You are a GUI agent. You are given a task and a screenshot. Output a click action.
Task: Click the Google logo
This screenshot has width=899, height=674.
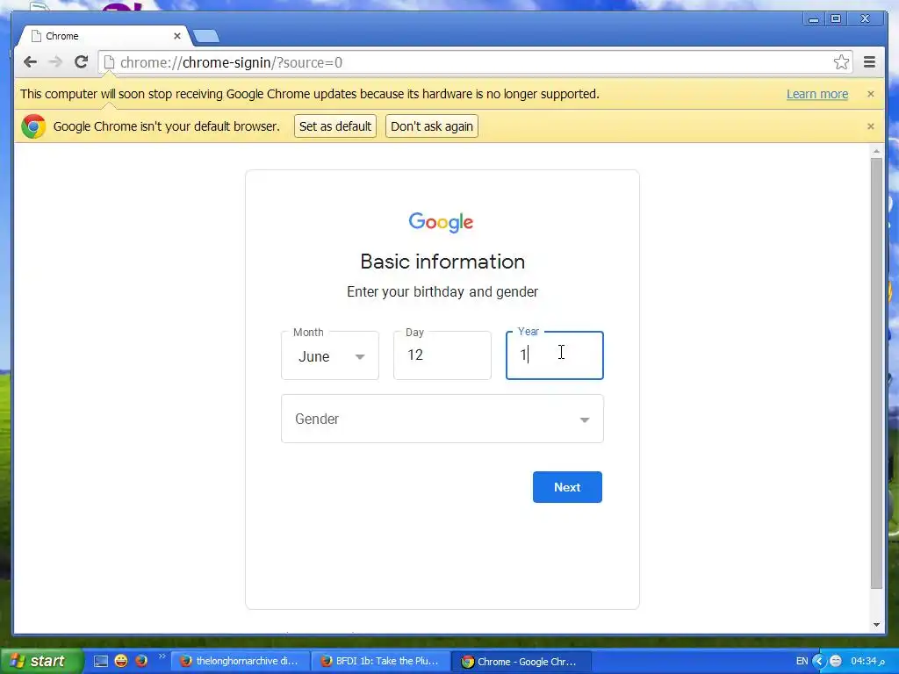(x=441, y=222)
